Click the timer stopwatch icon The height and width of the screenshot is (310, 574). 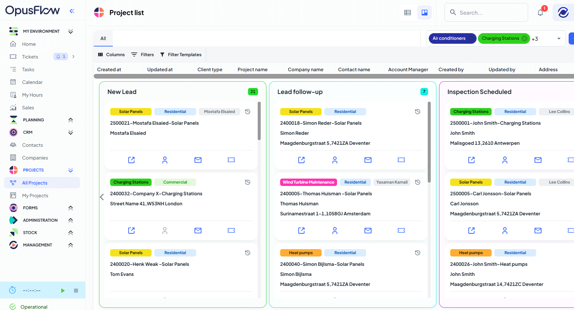click(x=12, y=290)
